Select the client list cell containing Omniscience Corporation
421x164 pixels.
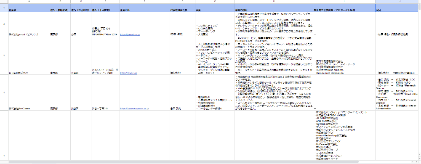point(344,56)
